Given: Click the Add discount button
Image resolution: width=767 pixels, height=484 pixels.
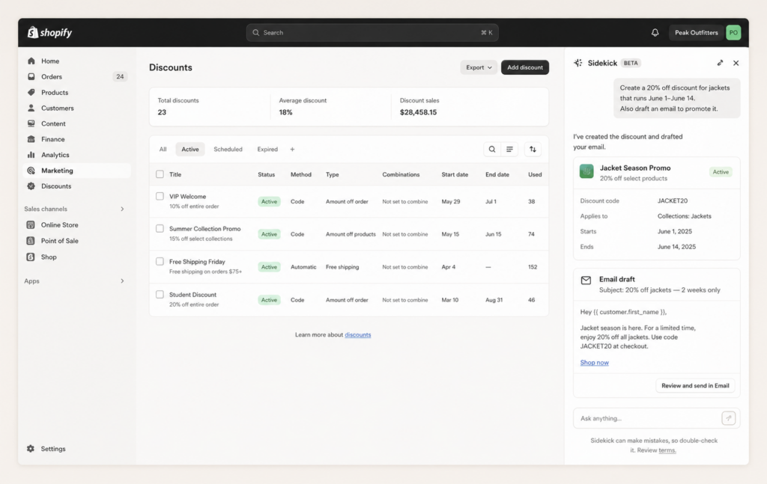Looking at the screenshot, I should click(x=525, y=67).
